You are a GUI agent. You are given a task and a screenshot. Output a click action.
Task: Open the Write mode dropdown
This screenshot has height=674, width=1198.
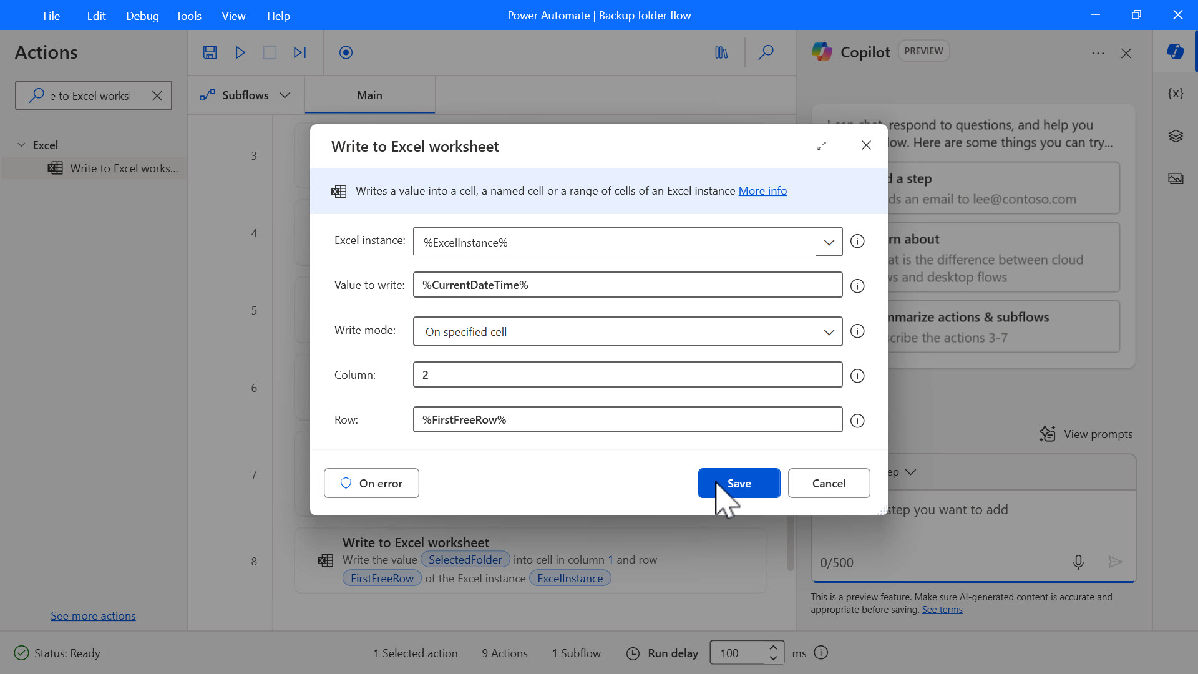[829, 331]
